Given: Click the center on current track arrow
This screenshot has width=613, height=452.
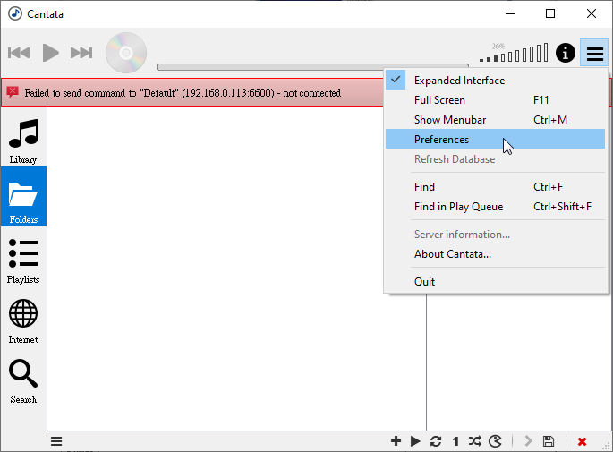Looking at the screenshot, I should tap(528, 441).
